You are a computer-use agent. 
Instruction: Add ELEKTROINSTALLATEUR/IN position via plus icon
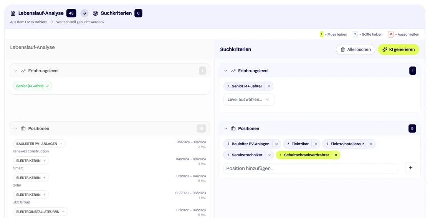tap(63, 212)
